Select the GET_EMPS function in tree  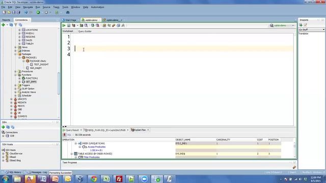31,82
